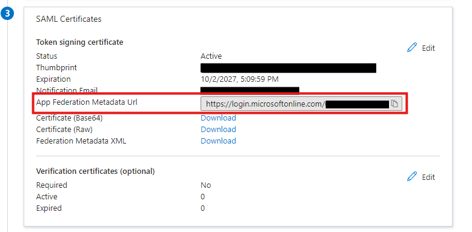Open Edit for Verification certificates (optional)
The height and width of the screenshot is (232, 472).
[421, 177]
